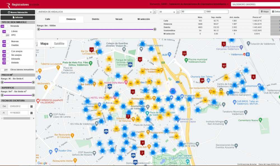
Task: Switch off the Aislada toggle
Action: pyautogui.click(x=6, y=63)
